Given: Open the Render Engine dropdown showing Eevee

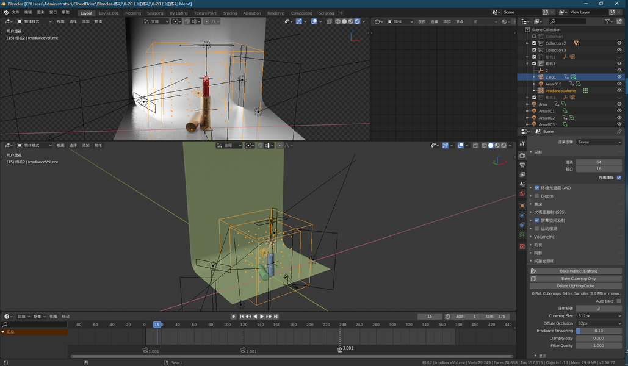Looking at the screenshot, I should [599, 142].
